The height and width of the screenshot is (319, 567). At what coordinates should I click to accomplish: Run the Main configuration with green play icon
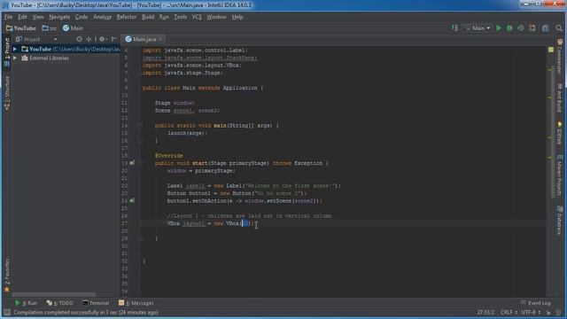(x=499, y=27)
